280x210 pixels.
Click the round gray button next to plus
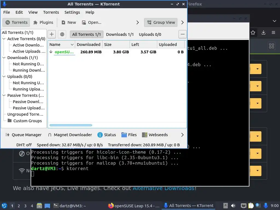[62, 34]
